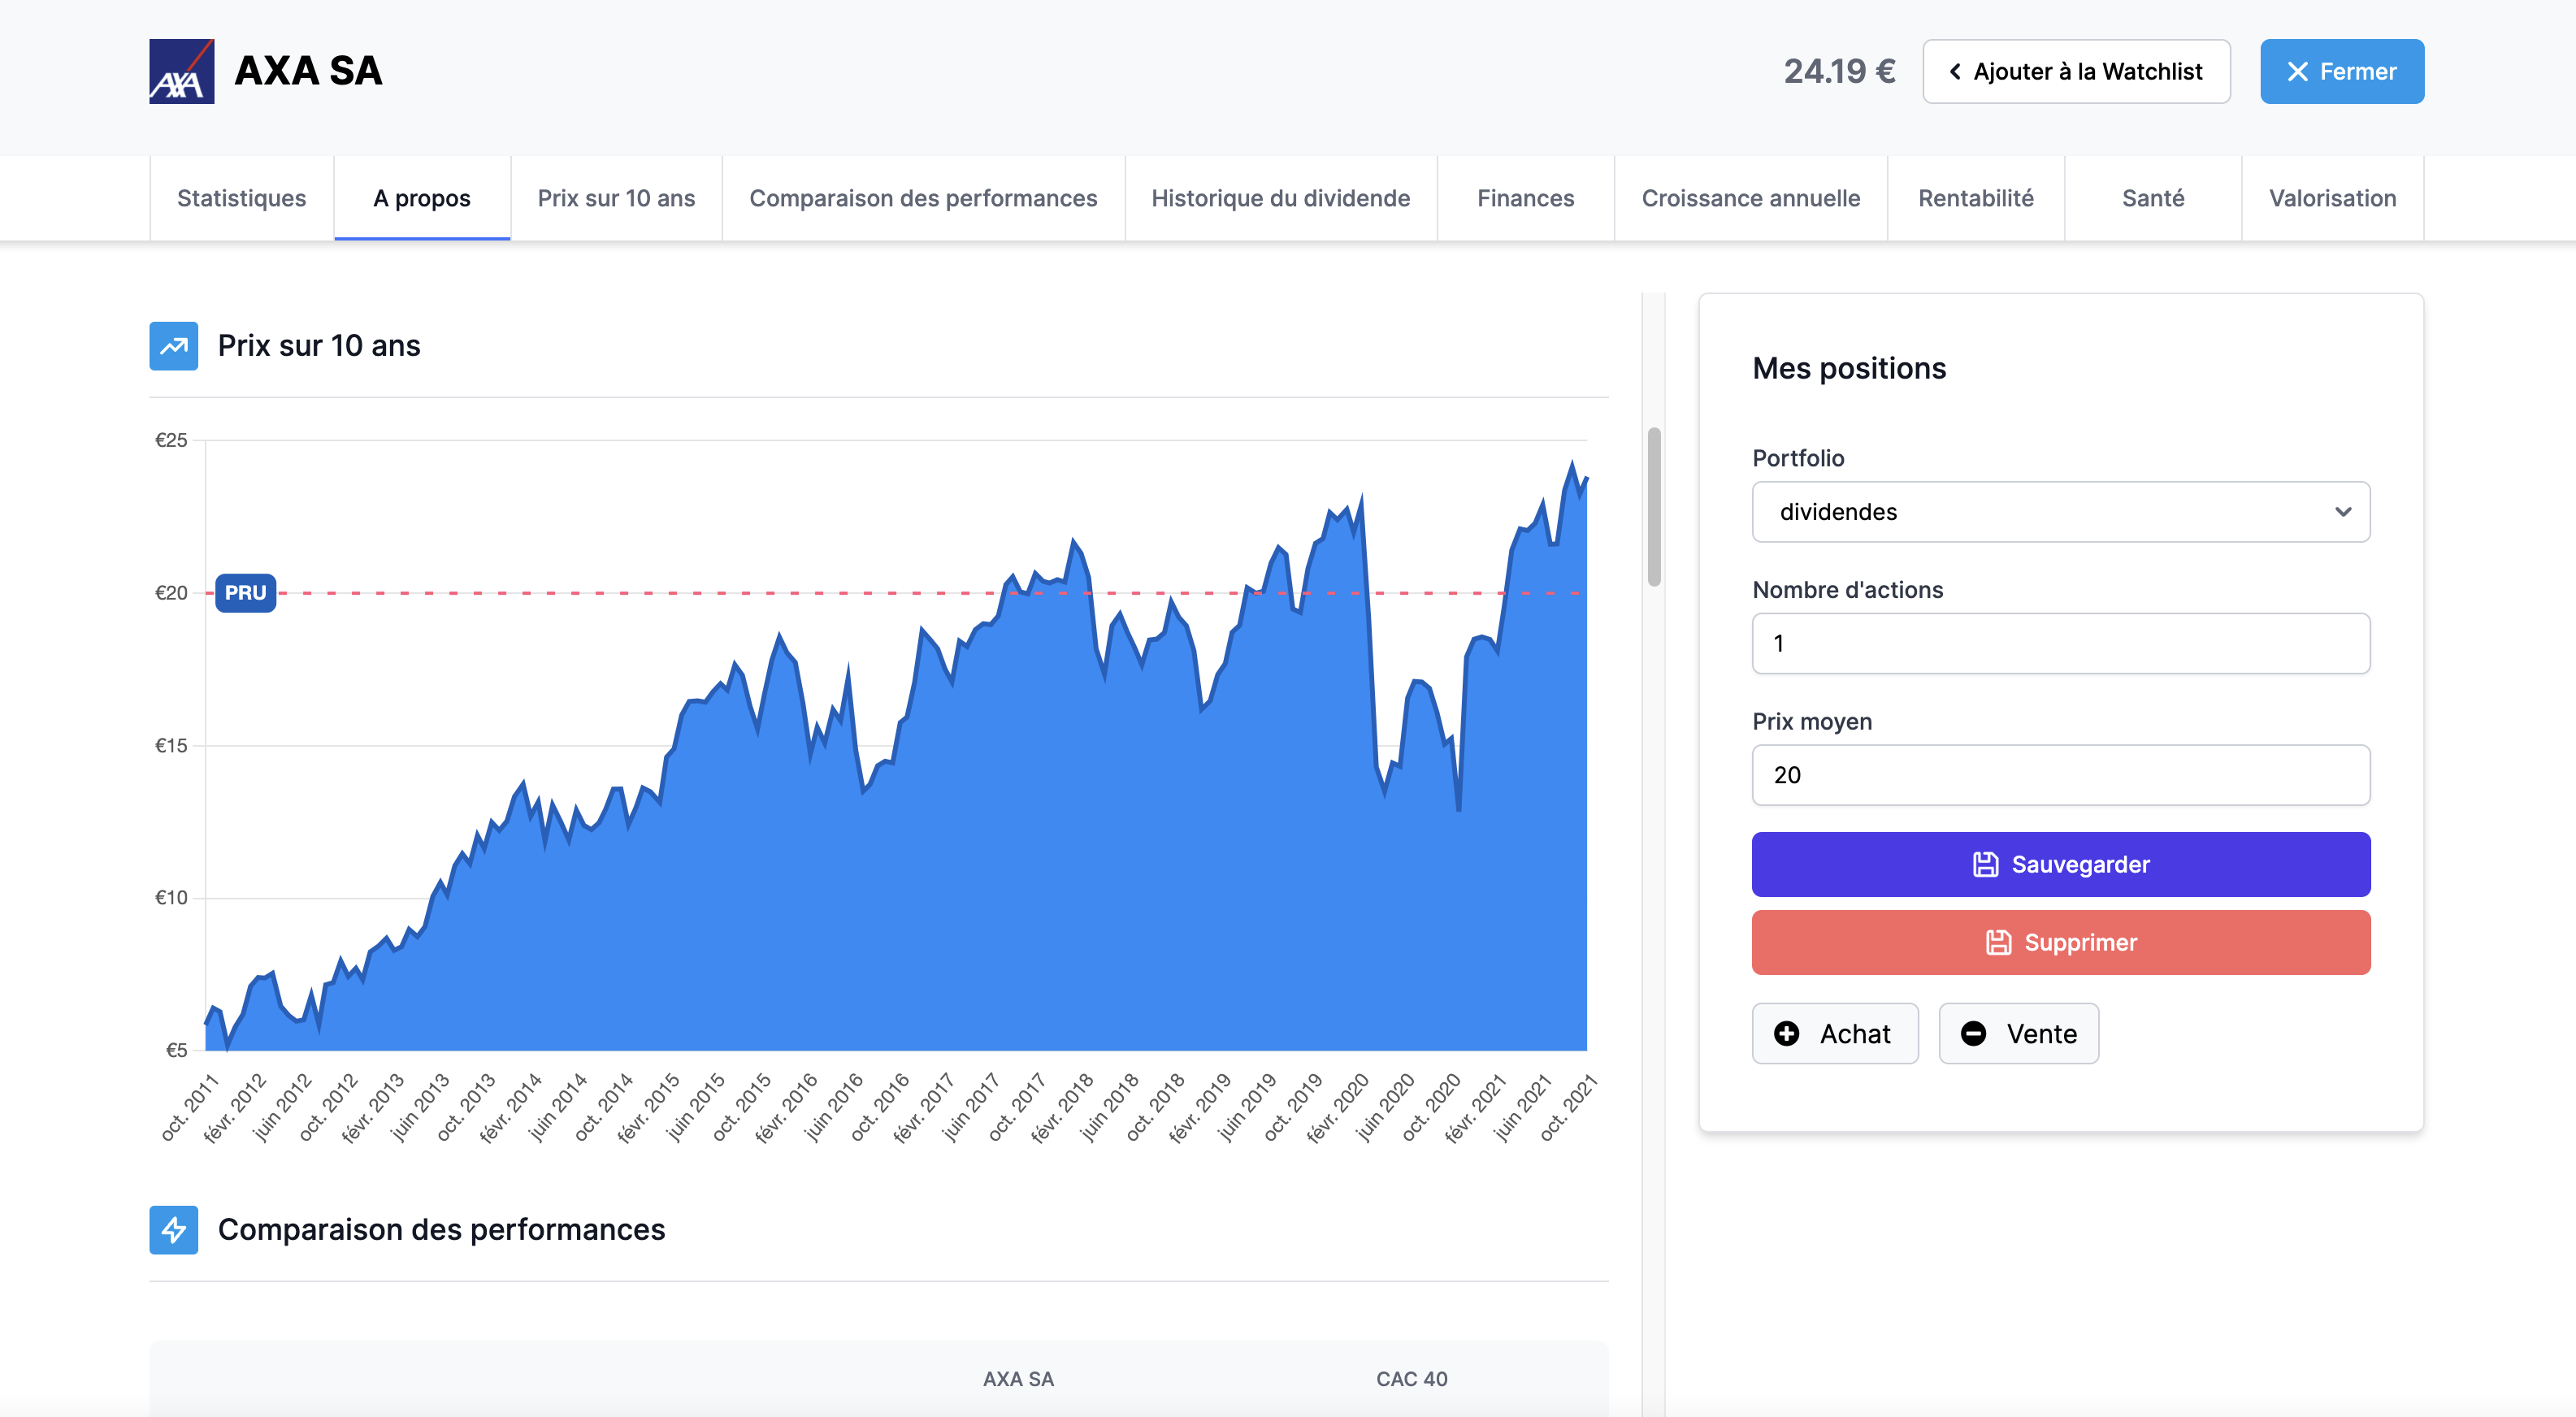The width and height of the screenshot is (2576, 1417).
Task: Click the AXA logo icon
Action: point(181,71)
